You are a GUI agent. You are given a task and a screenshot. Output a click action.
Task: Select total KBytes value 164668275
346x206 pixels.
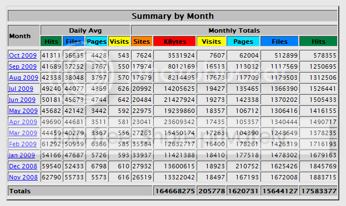point(175,191)
